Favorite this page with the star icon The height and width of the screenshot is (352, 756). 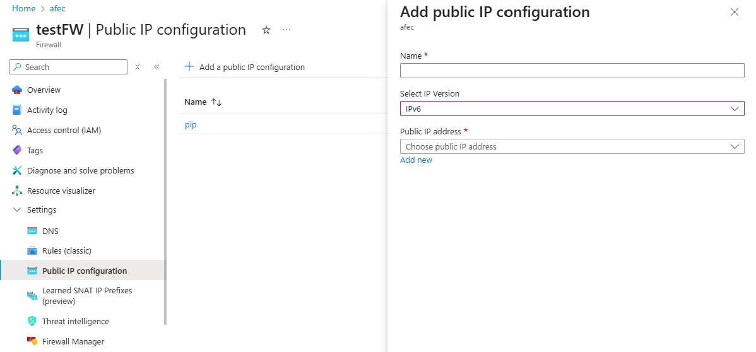[x=266, y=30]
